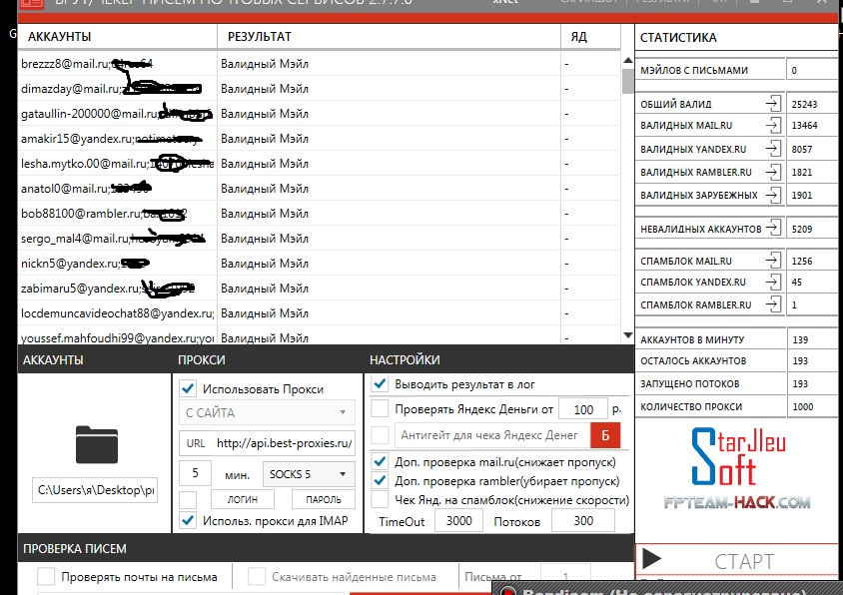Focus the Яндекс Деньги amount field 100
This screenshot has height=595, width=843.
click(x=583, y=409)
